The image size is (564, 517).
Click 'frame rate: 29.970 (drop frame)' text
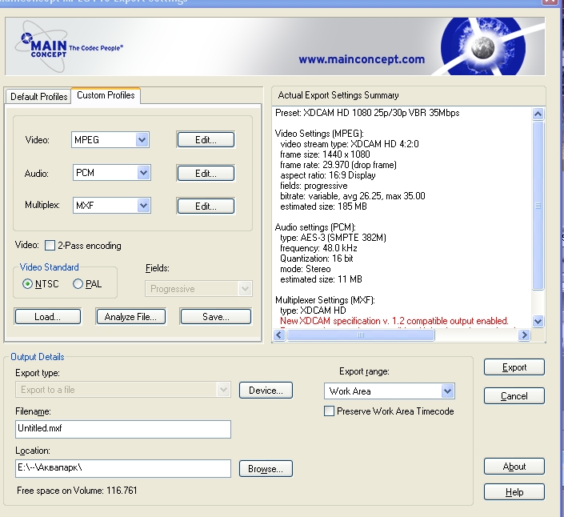[338, 165]
